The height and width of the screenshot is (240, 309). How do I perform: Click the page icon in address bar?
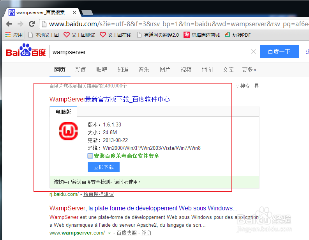[x=44, y=24]
